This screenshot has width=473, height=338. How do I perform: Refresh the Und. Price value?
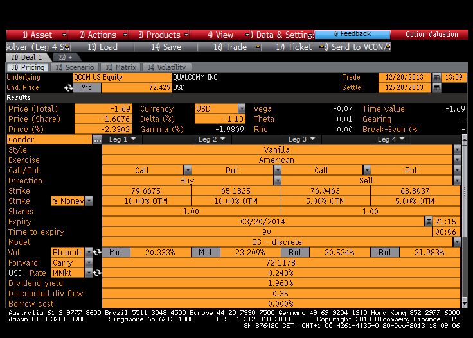click(69, 88)
